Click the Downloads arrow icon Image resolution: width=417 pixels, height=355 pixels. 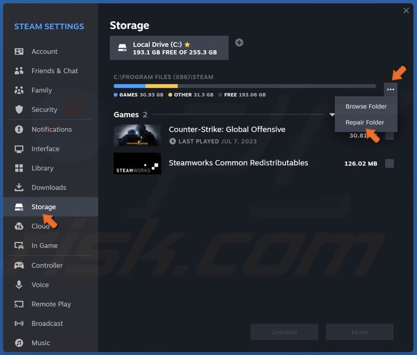pyautogui.click(x=19, y=187)
